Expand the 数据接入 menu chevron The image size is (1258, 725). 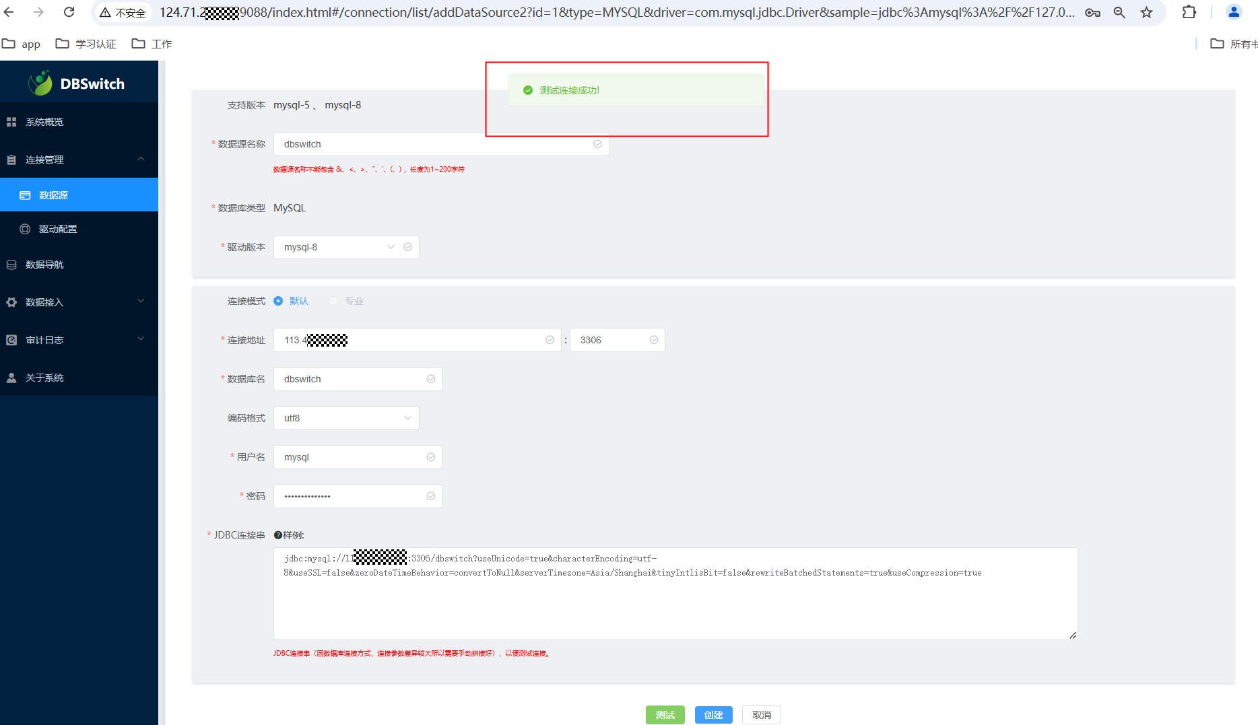[141, 301]
